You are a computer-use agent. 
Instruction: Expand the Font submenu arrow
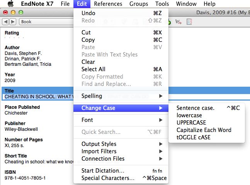(x=161, y=120)
